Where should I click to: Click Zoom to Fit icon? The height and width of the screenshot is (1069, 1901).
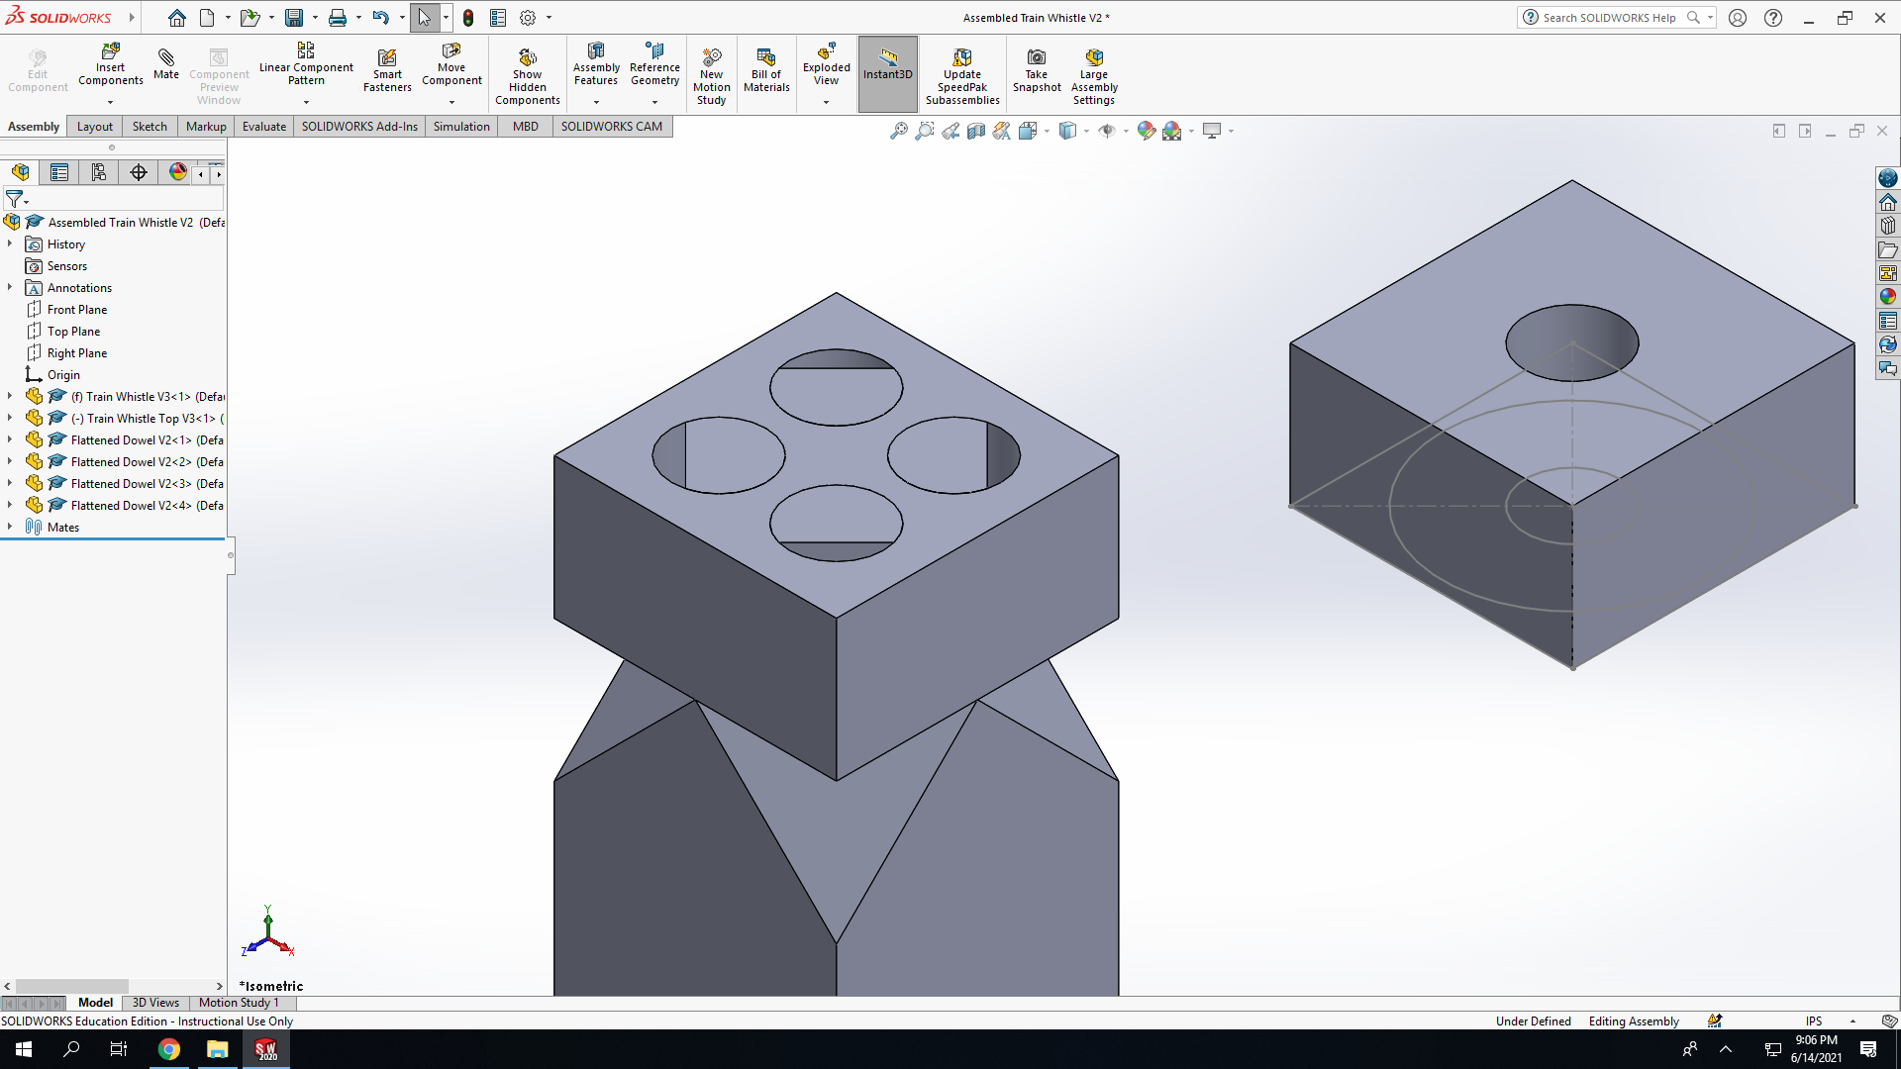pyautogui.click(x=898, y=131)
